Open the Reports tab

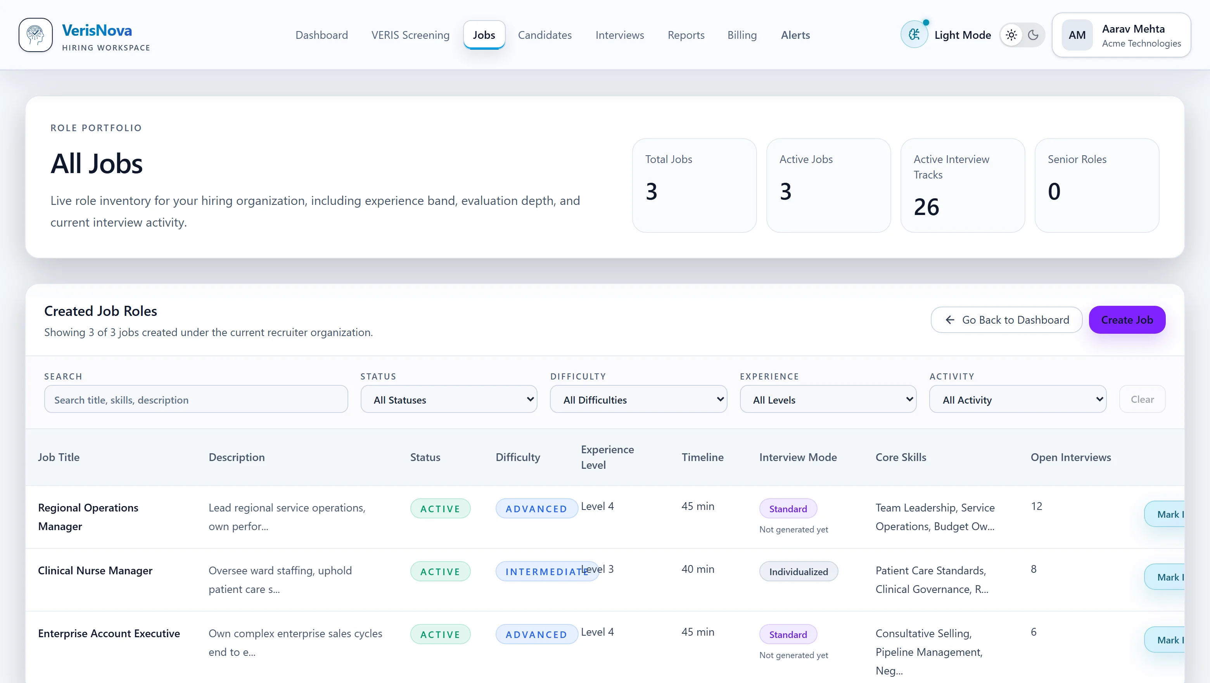point(686,35)
